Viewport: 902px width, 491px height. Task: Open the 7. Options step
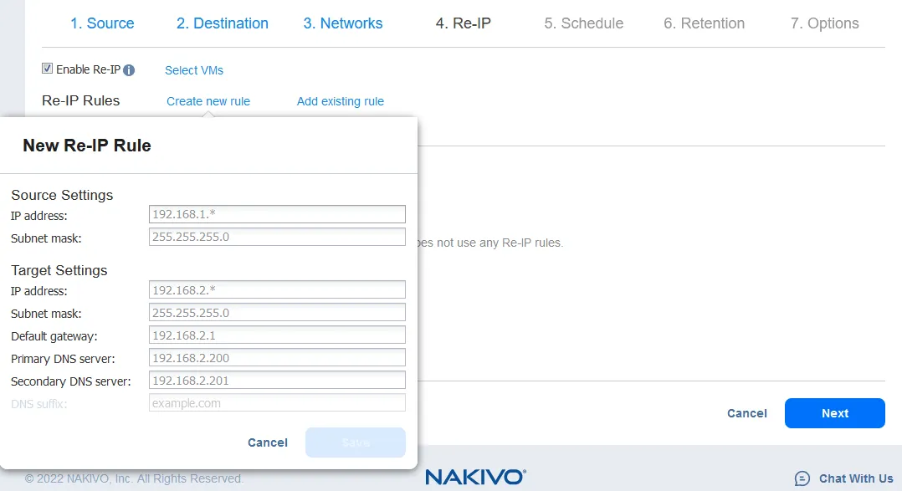coord(824,23)
